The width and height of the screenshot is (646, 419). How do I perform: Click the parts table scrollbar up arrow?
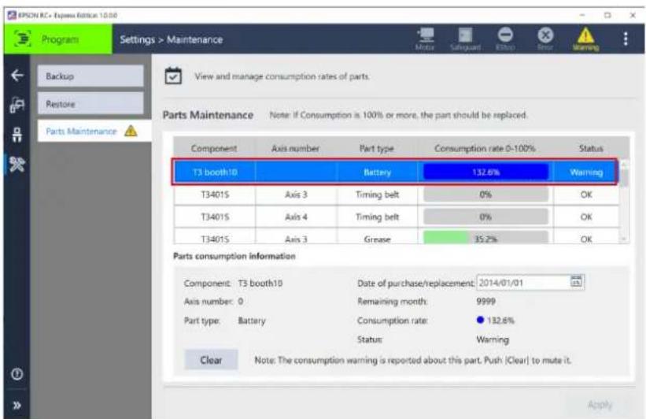[x=625, y=164]
